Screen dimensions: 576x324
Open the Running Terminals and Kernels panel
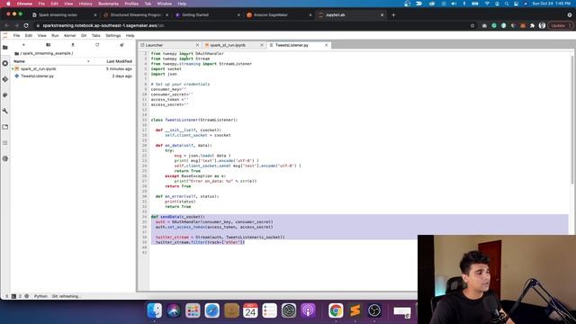tap(5, 64)
